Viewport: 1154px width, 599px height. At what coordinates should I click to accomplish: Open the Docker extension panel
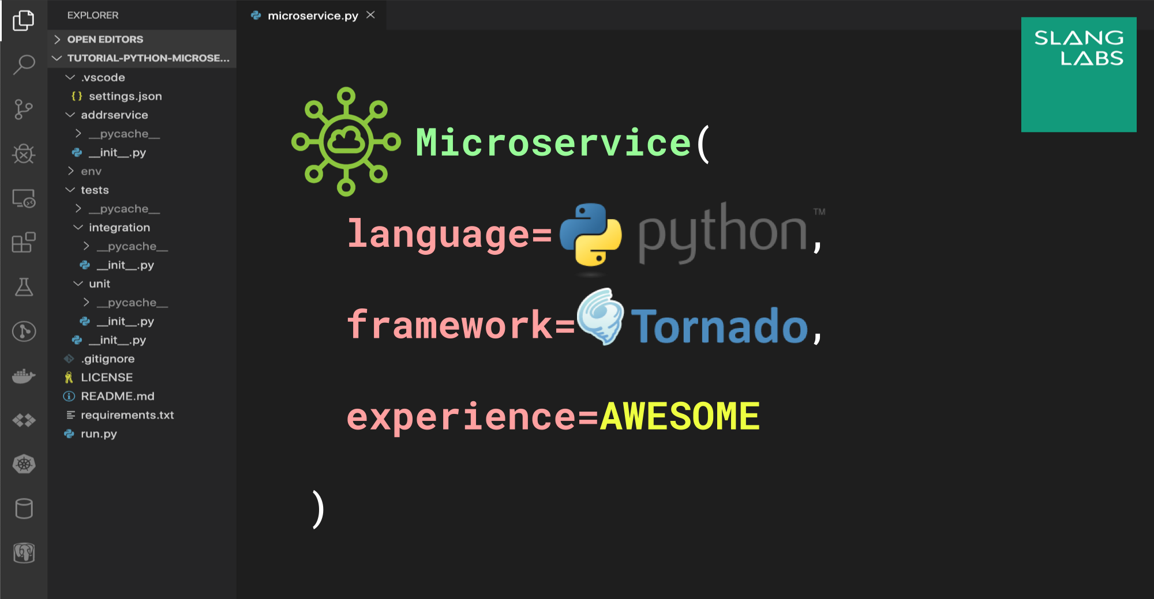(24, 376)
